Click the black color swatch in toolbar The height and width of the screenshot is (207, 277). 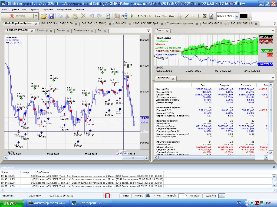tap(243, 16)
